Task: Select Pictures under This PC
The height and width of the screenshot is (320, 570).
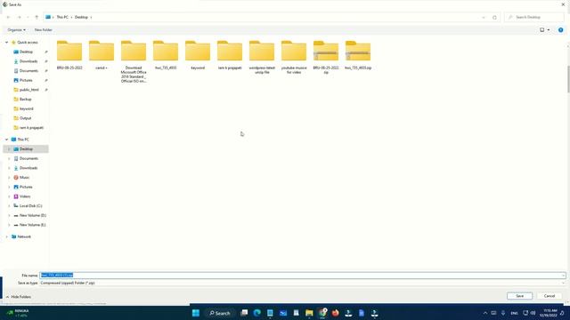Action: tap(26, 187)
